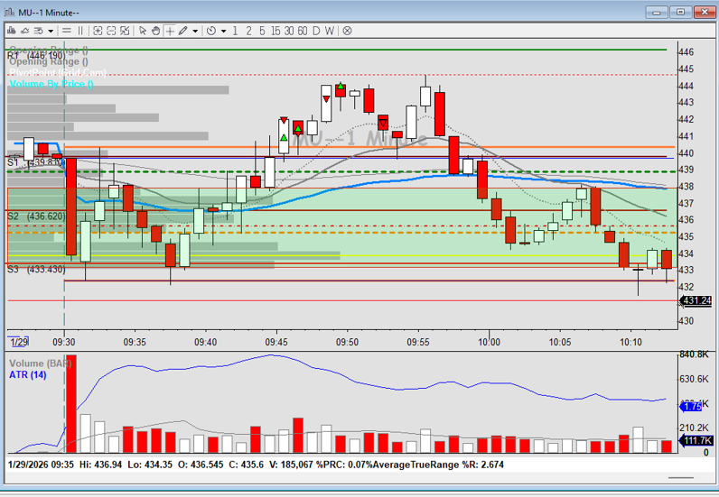Click the bar chart style icon
This screenshot has height=497, width=719.
[x=12, y=31]
